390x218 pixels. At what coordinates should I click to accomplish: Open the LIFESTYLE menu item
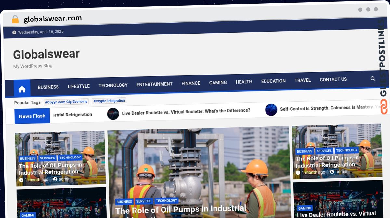[79, 86]
